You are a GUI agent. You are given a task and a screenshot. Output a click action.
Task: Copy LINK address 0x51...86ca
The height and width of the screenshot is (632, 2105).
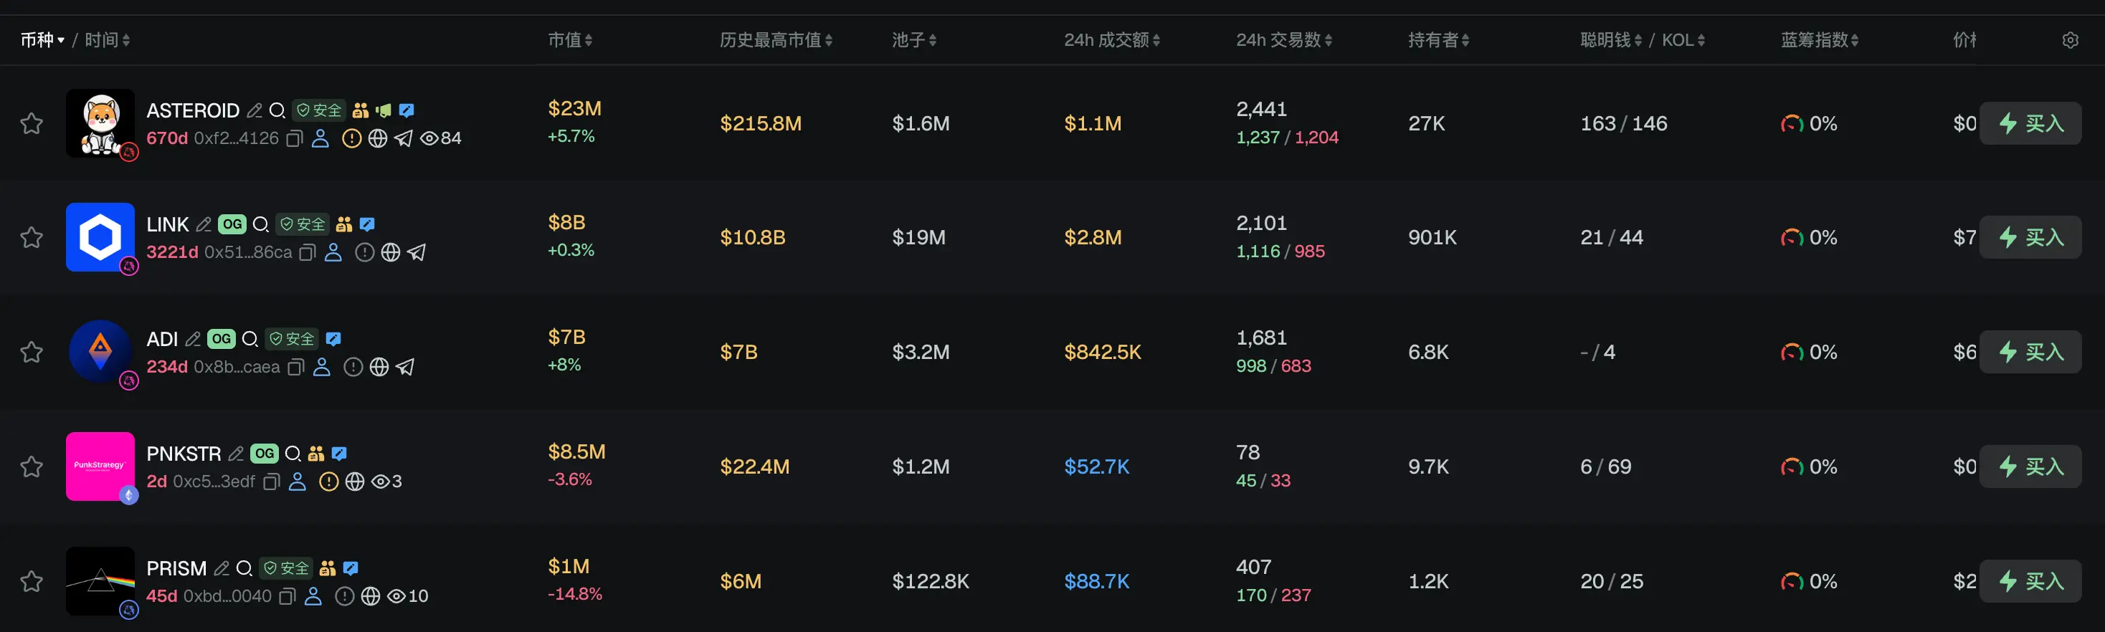308,253
